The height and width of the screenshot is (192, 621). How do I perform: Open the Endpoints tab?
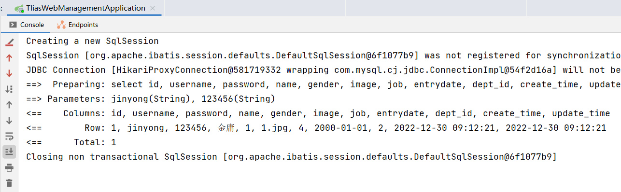pyautogui.click(x=78, y=25)
